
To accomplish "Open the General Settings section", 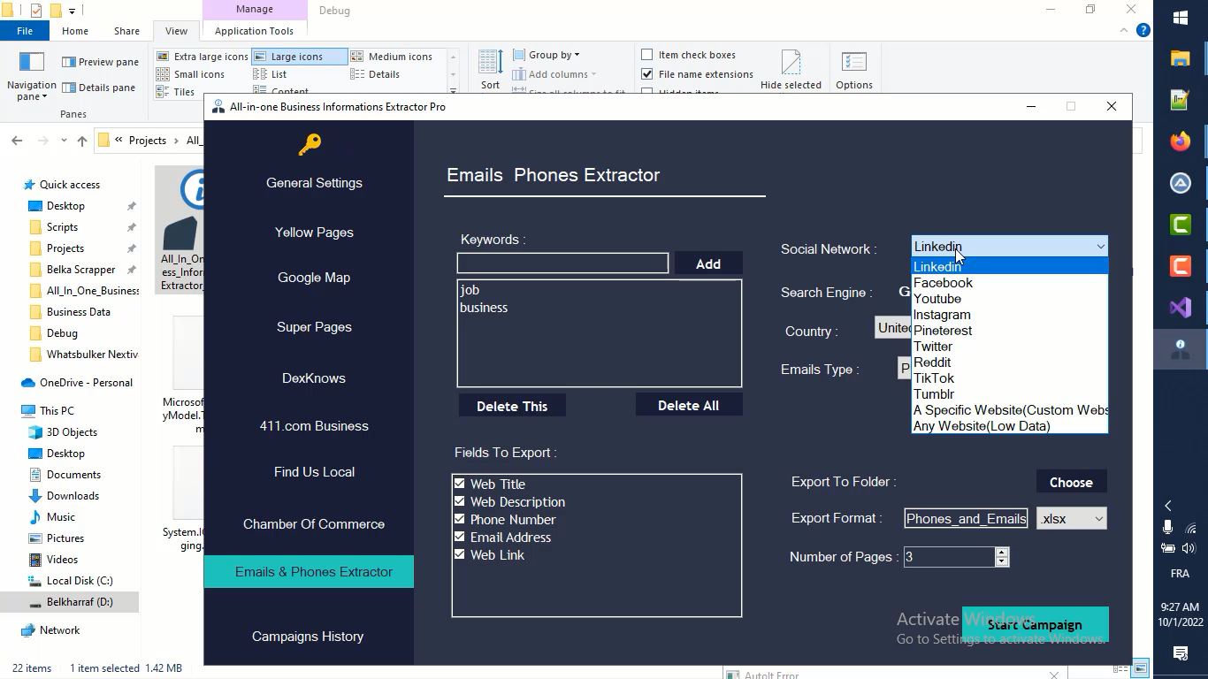I will [x=314, y=183].
